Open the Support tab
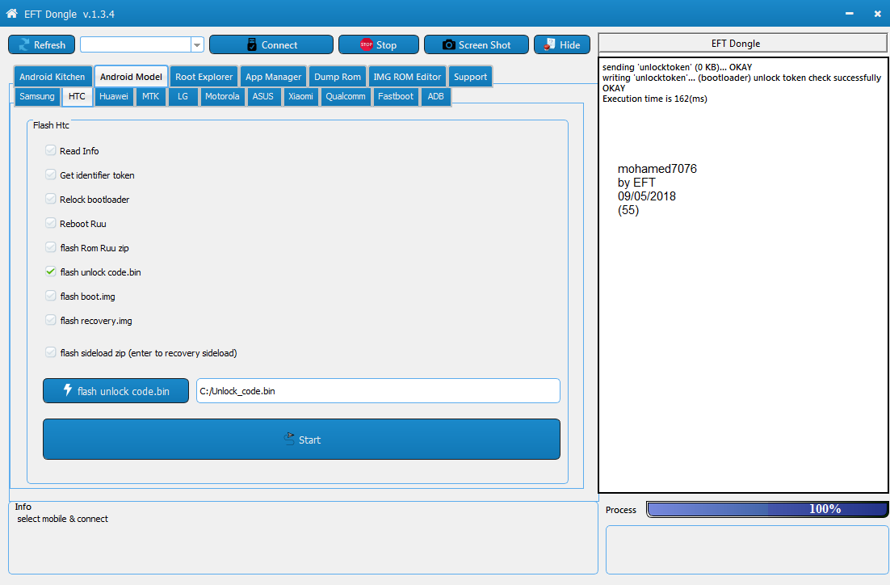 (470, 77)
